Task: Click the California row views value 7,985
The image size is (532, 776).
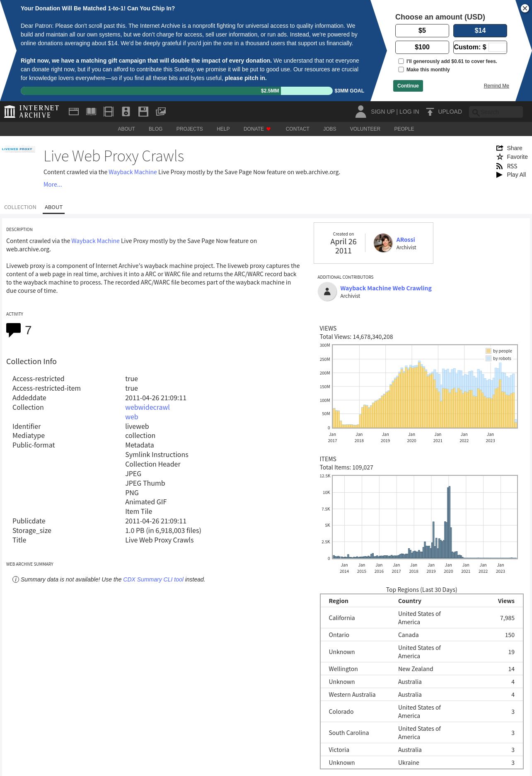Action: 507,618
